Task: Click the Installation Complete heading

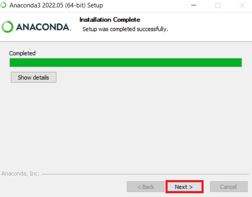Action: point(110,20)
